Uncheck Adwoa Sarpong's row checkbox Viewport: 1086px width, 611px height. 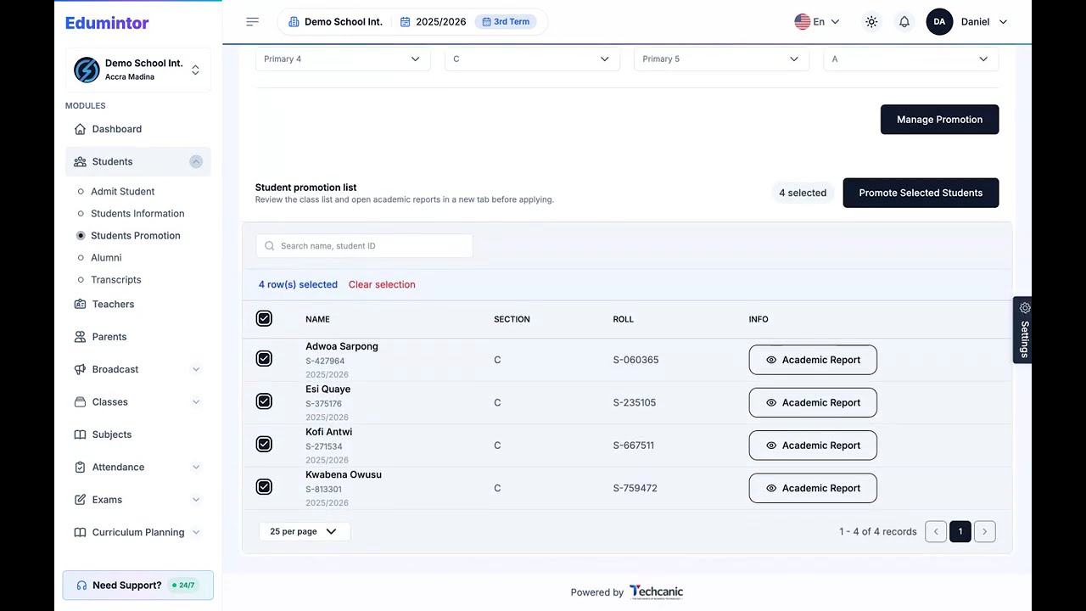264,359
